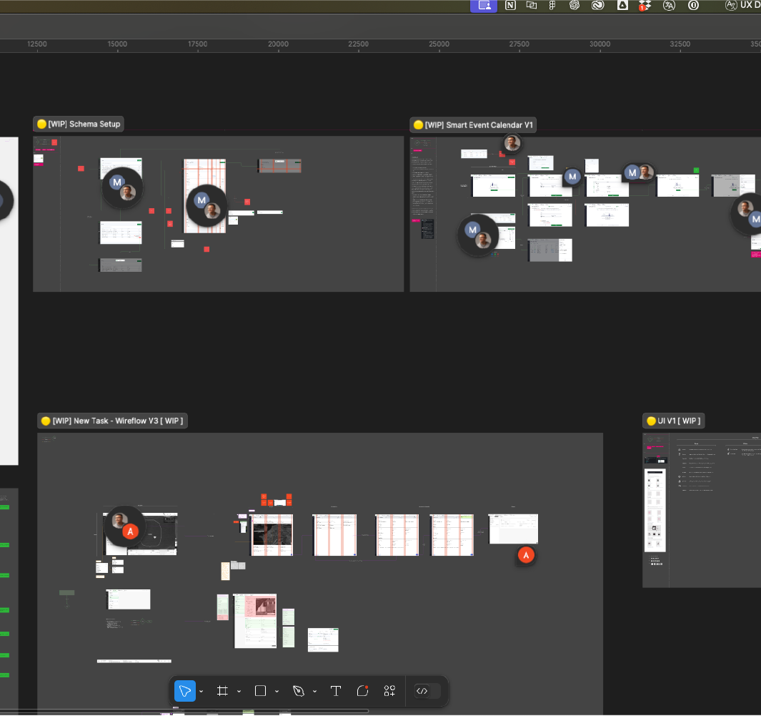Screen dimensions: 761x716
Task: Expand the Pen tool options chevron
Action: point(314,692)
